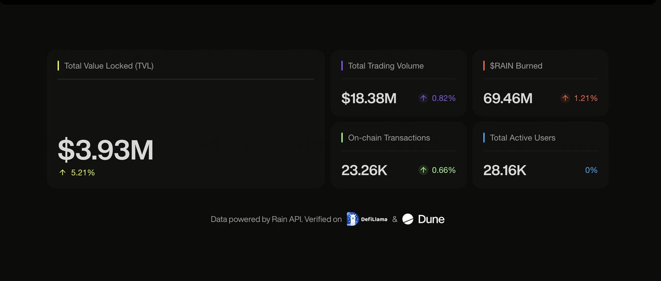661x281 pixels.
Task: Select the $RAIN Burned card title
Action: click(516, 66)
